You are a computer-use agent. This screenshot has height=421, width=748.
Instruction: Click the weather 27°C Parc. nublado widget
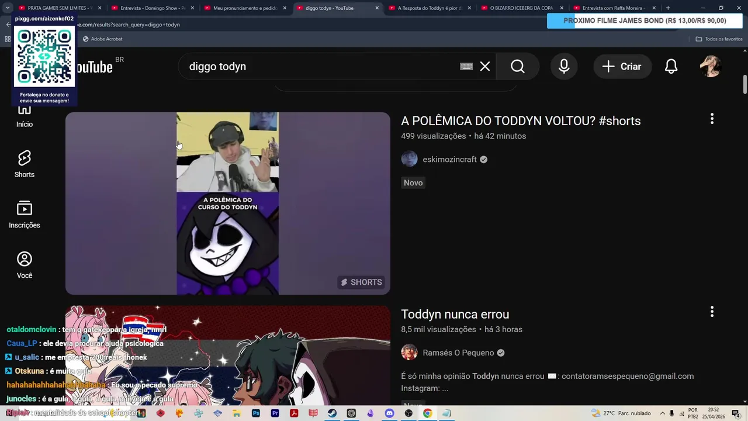pyautogui.click(x=621, y=413)
